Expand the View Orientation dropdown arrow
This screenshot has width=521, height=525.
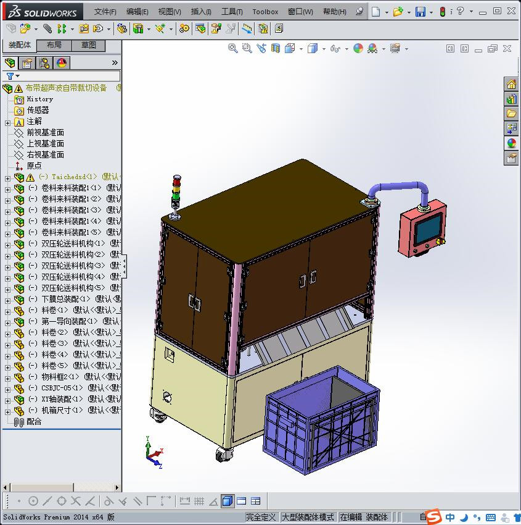coord(301,49)
